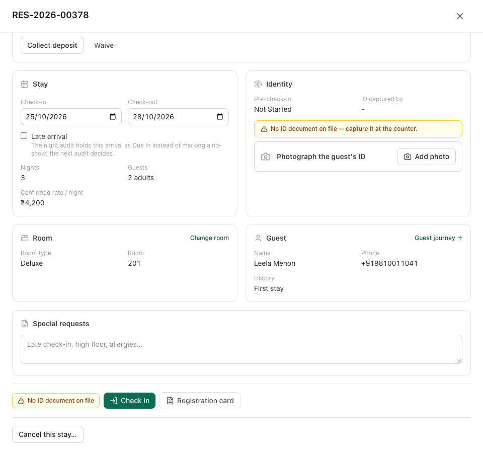This screenshot has width=483, height=453.
Task: Click the Late arrival label text
Action: (49, 136)
